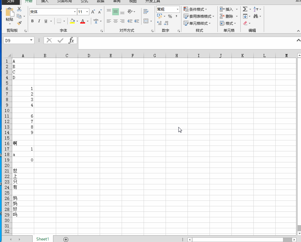This screenshot has height=242, width=301.
Task: Toggle align text right
Action: pyautogui.click(x=122, y=21)
